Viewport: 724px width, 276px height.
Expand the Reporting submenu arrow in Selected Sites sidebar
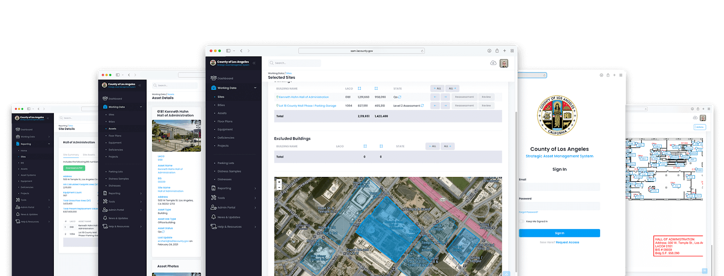tap(255, 188)
